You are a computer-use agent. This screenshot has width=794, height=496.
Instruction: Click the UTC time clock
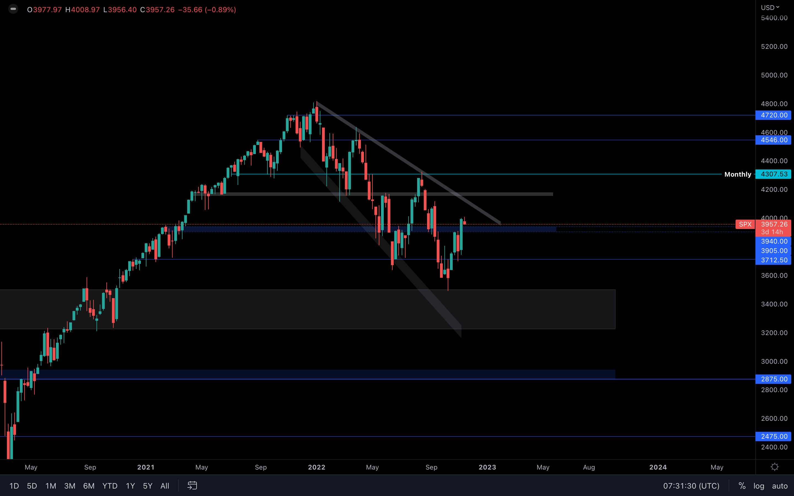[691, 486]
